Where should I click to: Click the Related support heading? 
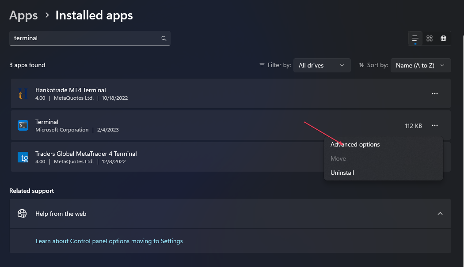coord(32,191)
